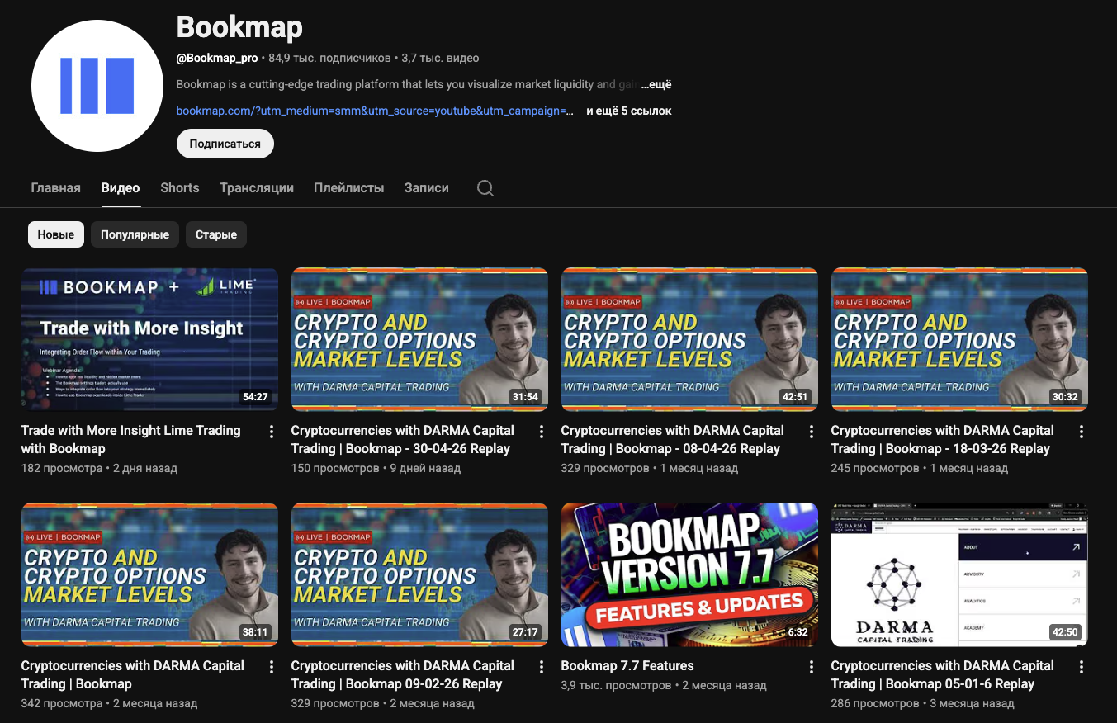Image resolution: width=1117 pixels, height=723 pixels.
Task: Click the 245 просмотров • 1 месяц назад text
Action: [x=920, y=468]
